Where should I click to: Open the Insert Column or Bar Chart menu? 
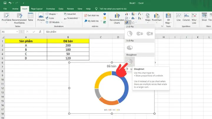[127, 14]
